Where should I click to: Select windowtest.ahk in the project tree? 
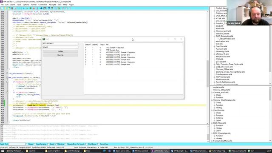(222, 42)
